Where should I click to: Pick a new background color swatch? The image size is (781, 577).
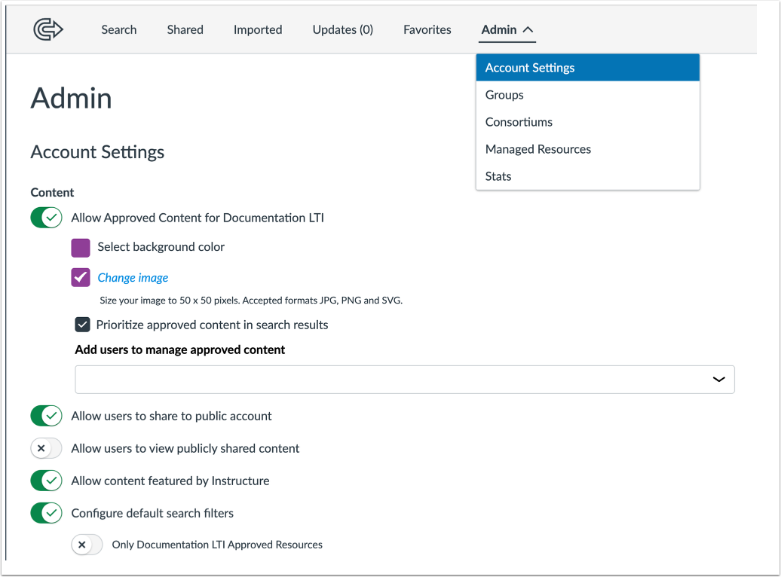coord(80,247)
